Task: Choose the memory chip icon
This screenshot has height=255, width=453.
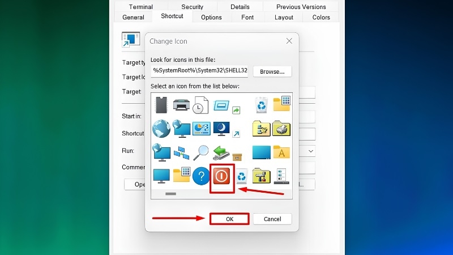Action: click(161, 105)
